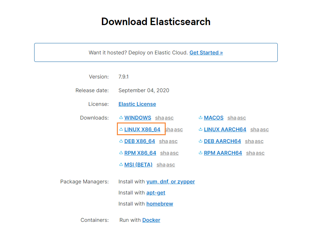Click the download icon beside RPM X86_64

121,153
